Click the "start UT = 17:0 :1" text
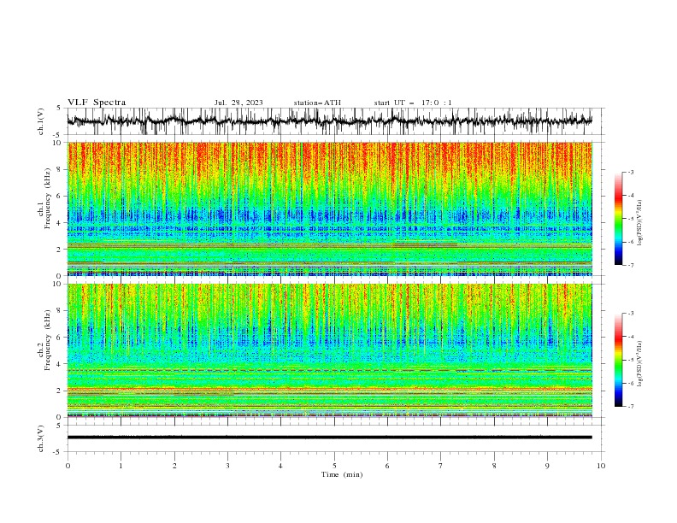Screen dimensions: 677x523 point(413,103)
